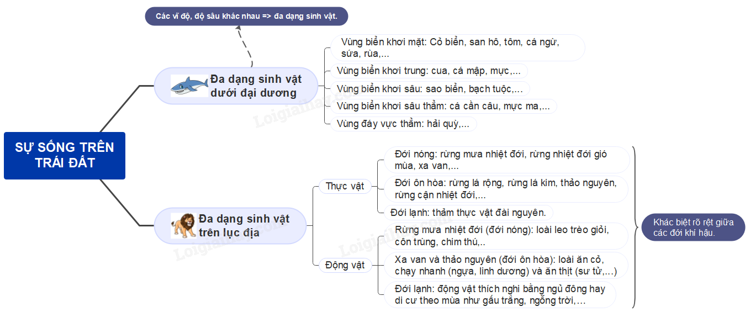This screenshot has height=317, width=750.
Task: Select Vùng đáy vực thẳm: hải quỳ node
Action: pos(403,124)
